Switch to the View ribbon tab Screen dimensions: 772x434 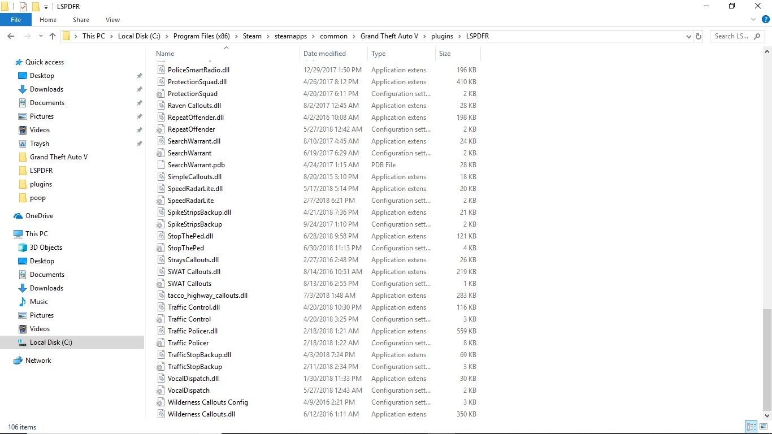click(x=112, y=20)
